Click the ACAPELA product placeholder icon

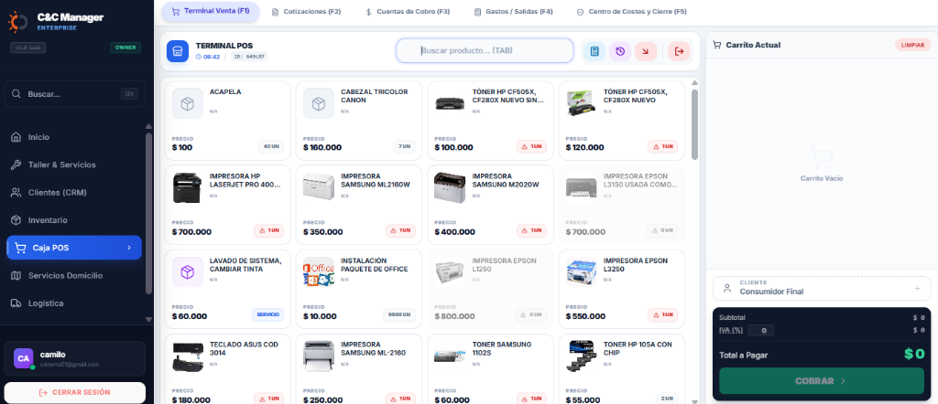click(187, 104)
